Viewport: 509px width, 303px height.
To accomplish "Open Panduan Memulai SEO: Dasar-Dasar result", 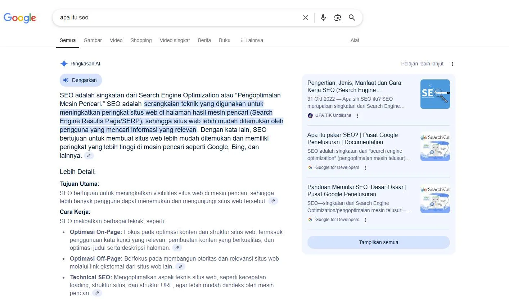I will [x=357, y=190].
